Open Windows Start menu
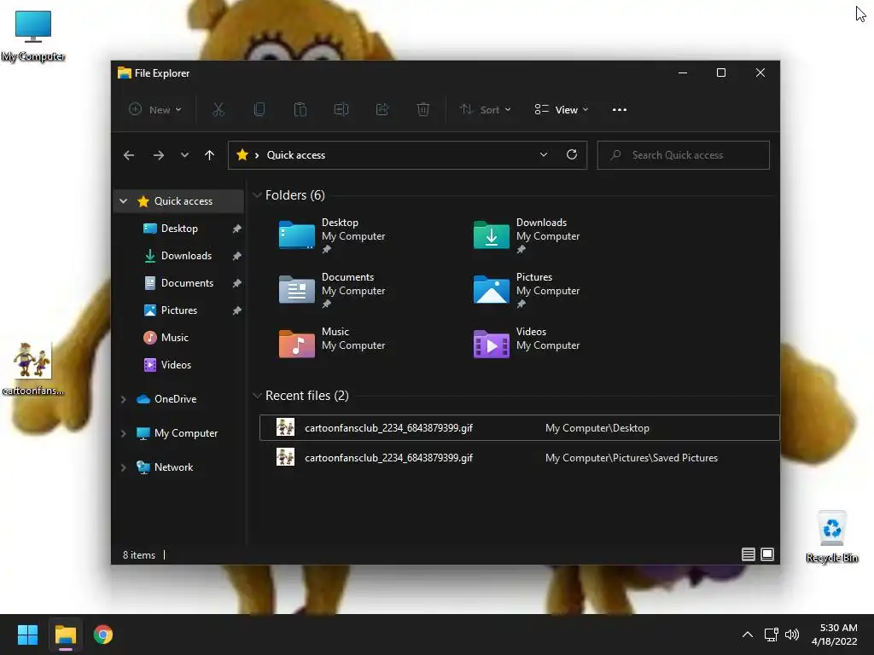 (x=27, y=635)
